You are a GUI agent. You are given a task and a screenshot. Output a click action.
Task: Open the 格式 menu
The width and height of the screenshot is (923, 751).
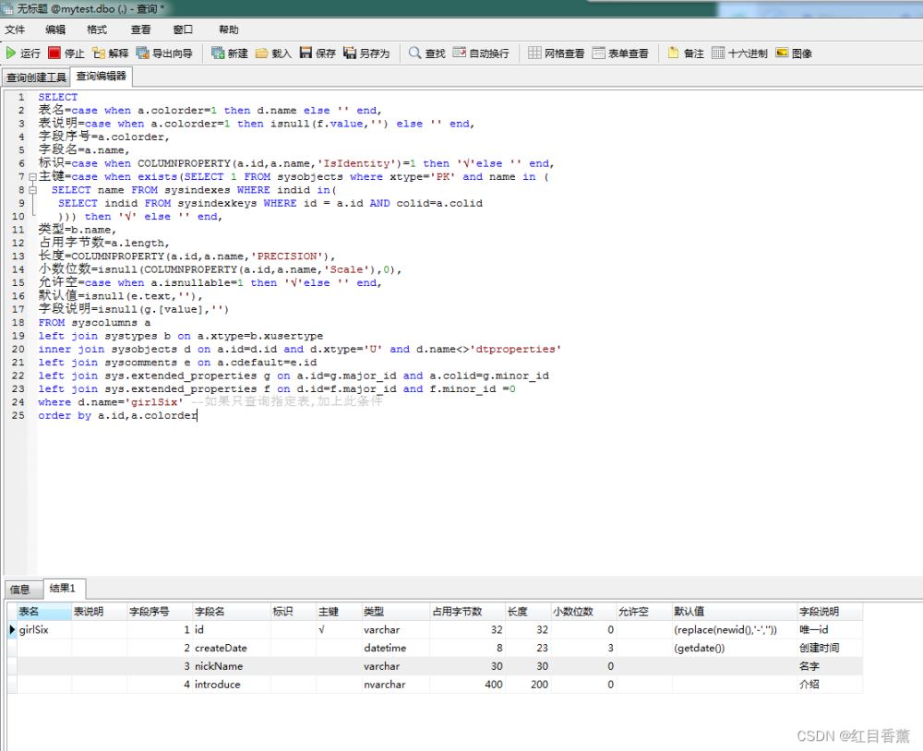pos(96,30)
